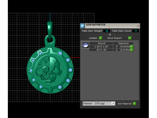Click the green arrow next to Save Report
Image resolution: width=157 pixels, height=118 pixels.
130,38
